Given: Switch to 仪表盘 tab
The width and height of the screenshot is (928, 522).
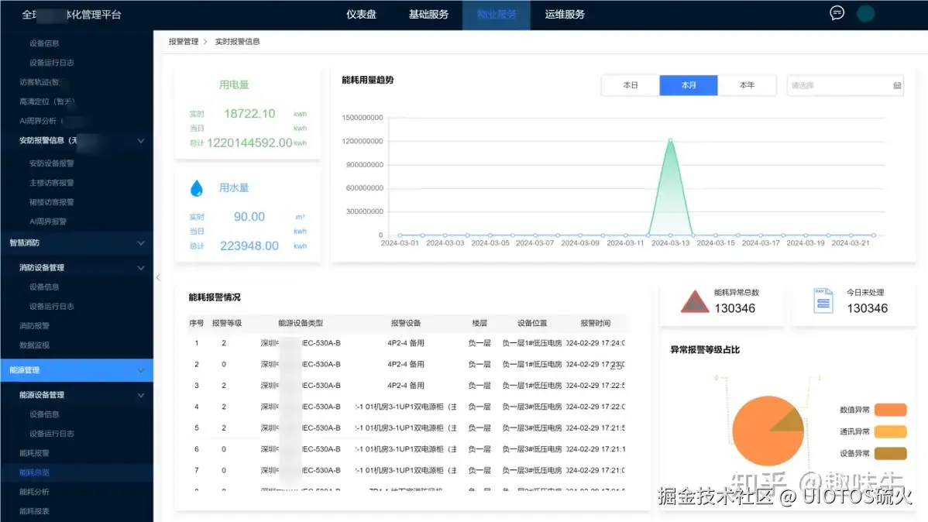Looking at the screenshot, I should (361, 14).
